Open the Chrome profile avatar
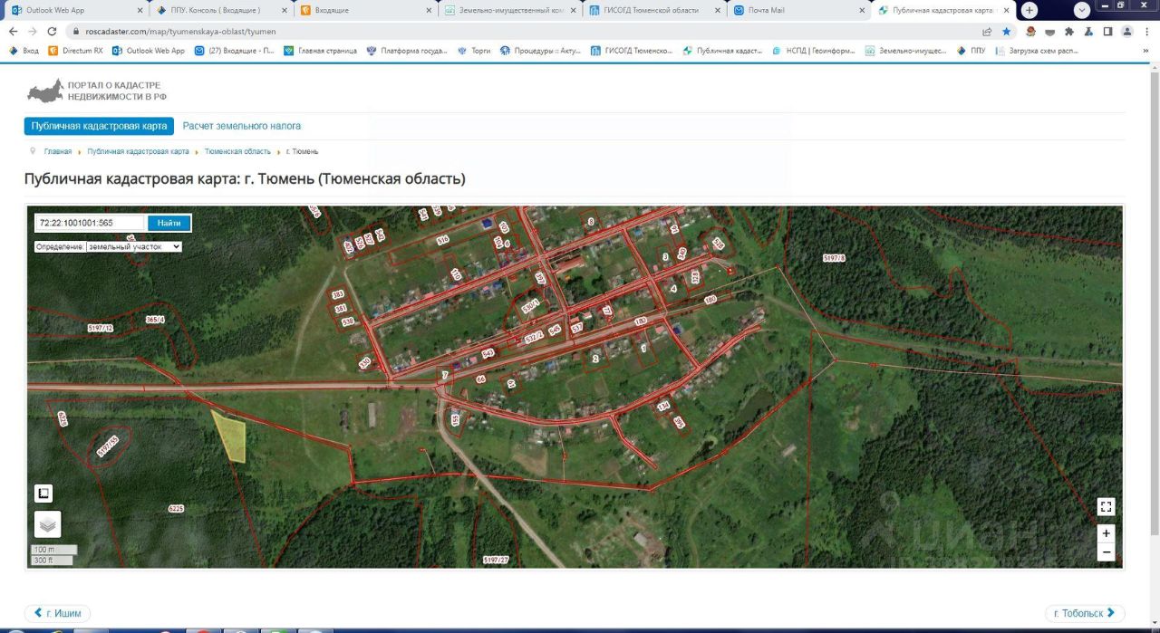1160x633 pixels. click(x=1127, y=31)
